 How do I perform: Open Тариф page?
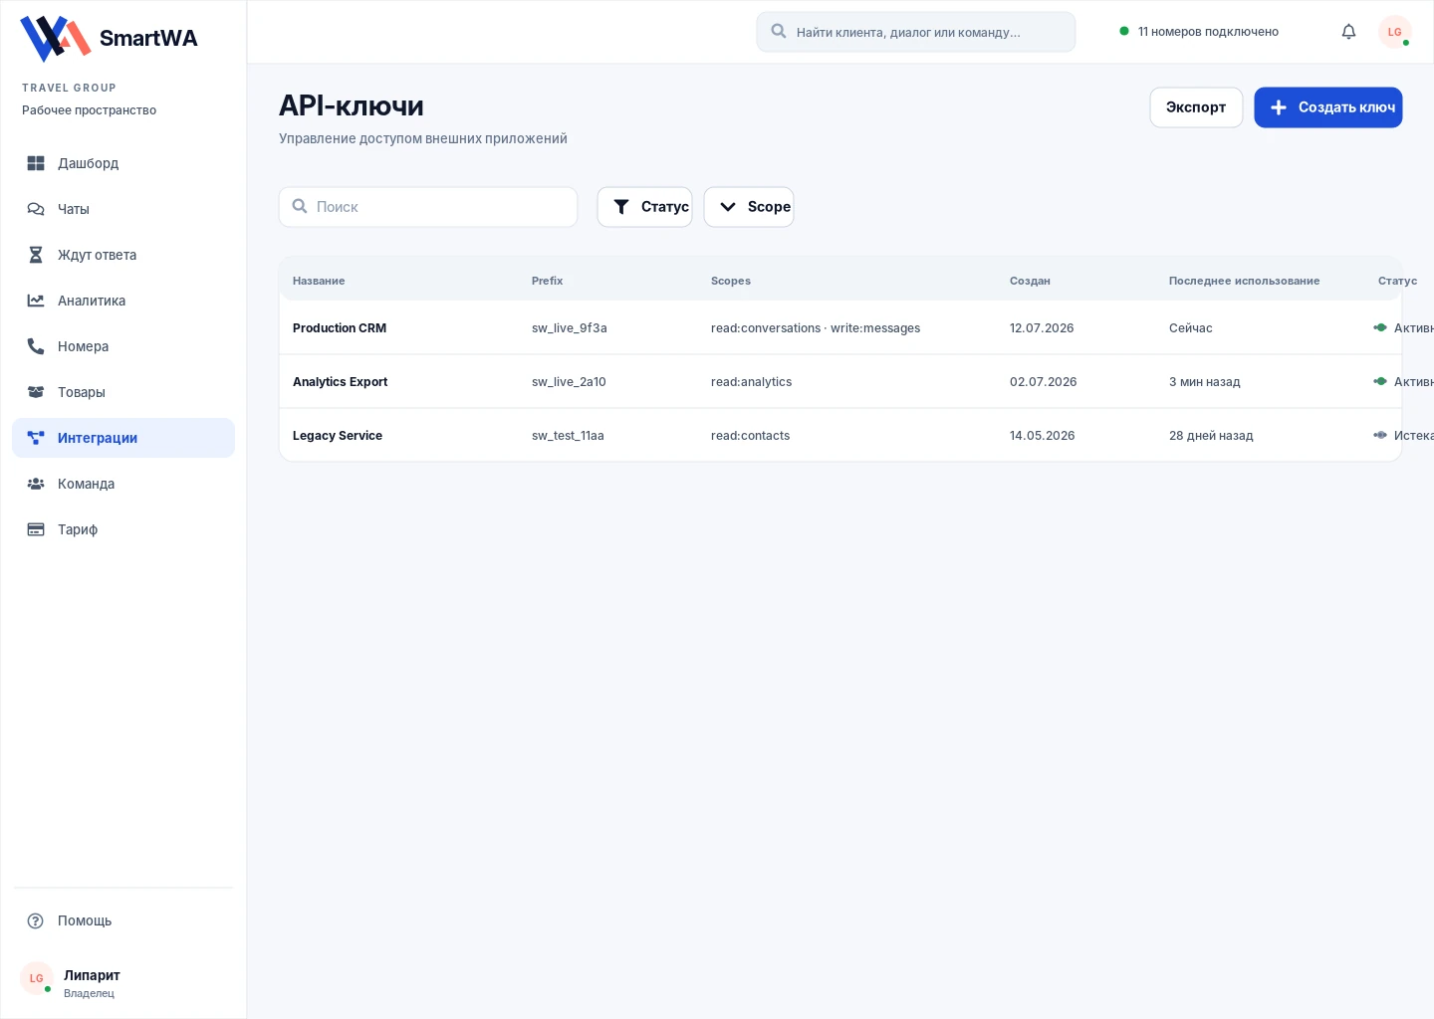click(x=123, y=529)
